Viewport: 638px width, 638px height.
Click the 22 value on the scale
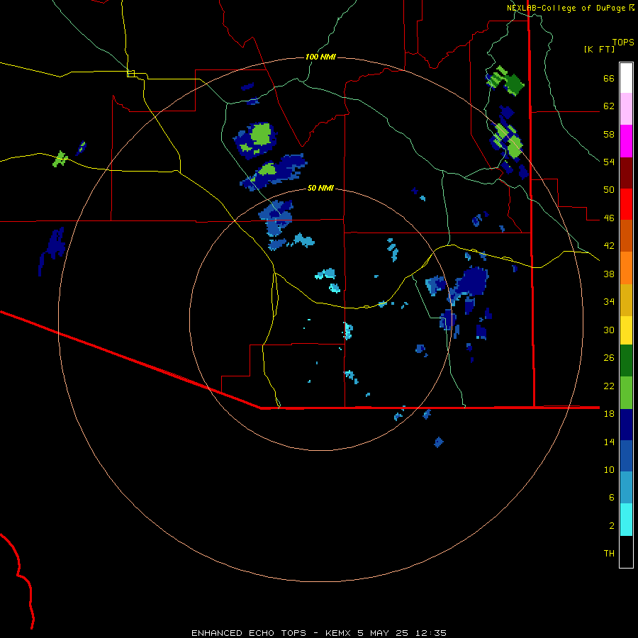point(609,386)
